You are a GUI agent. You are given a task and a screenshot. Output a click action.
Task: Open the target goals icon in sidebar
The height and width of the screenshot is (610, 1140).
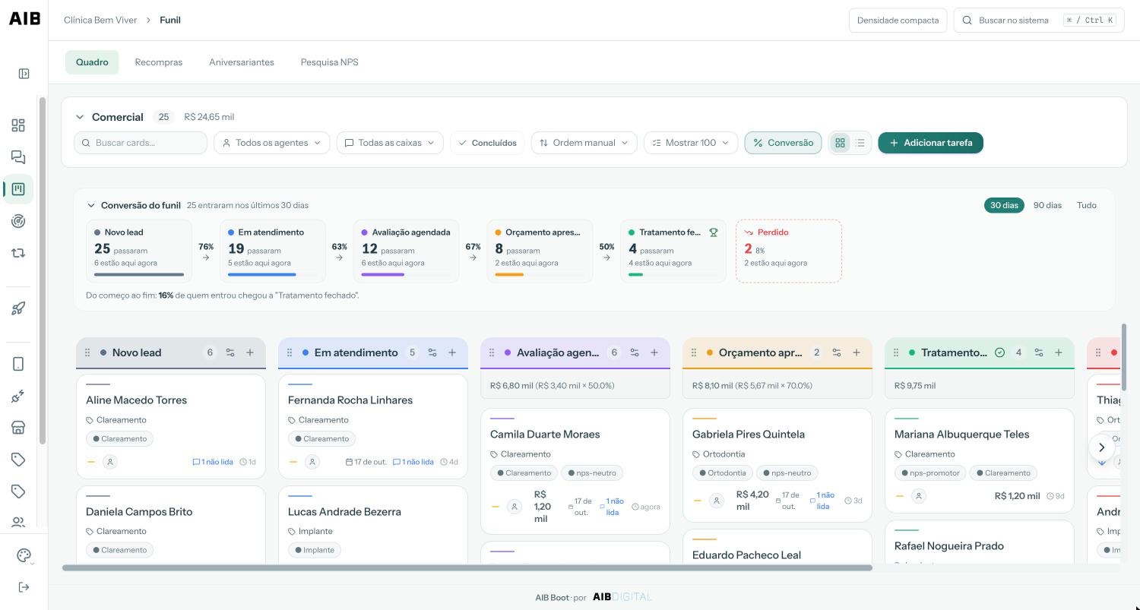(18, 221)
